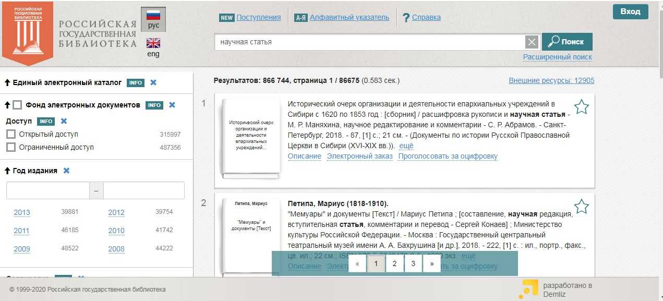The width and height of the screenshot is (663, 301).
Task: Click the search input with научная статья
Action: point(368,42)
